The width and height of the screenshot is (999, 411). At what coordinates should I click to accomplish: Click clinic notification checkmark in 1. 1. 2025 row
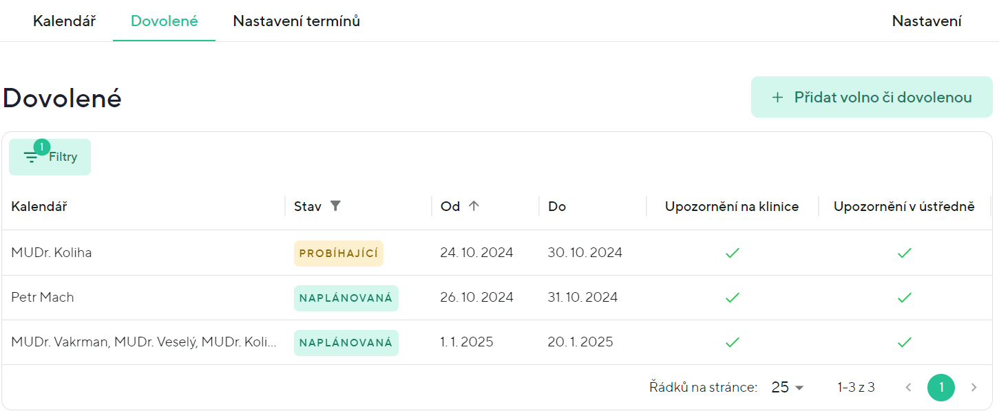point(732,342)
